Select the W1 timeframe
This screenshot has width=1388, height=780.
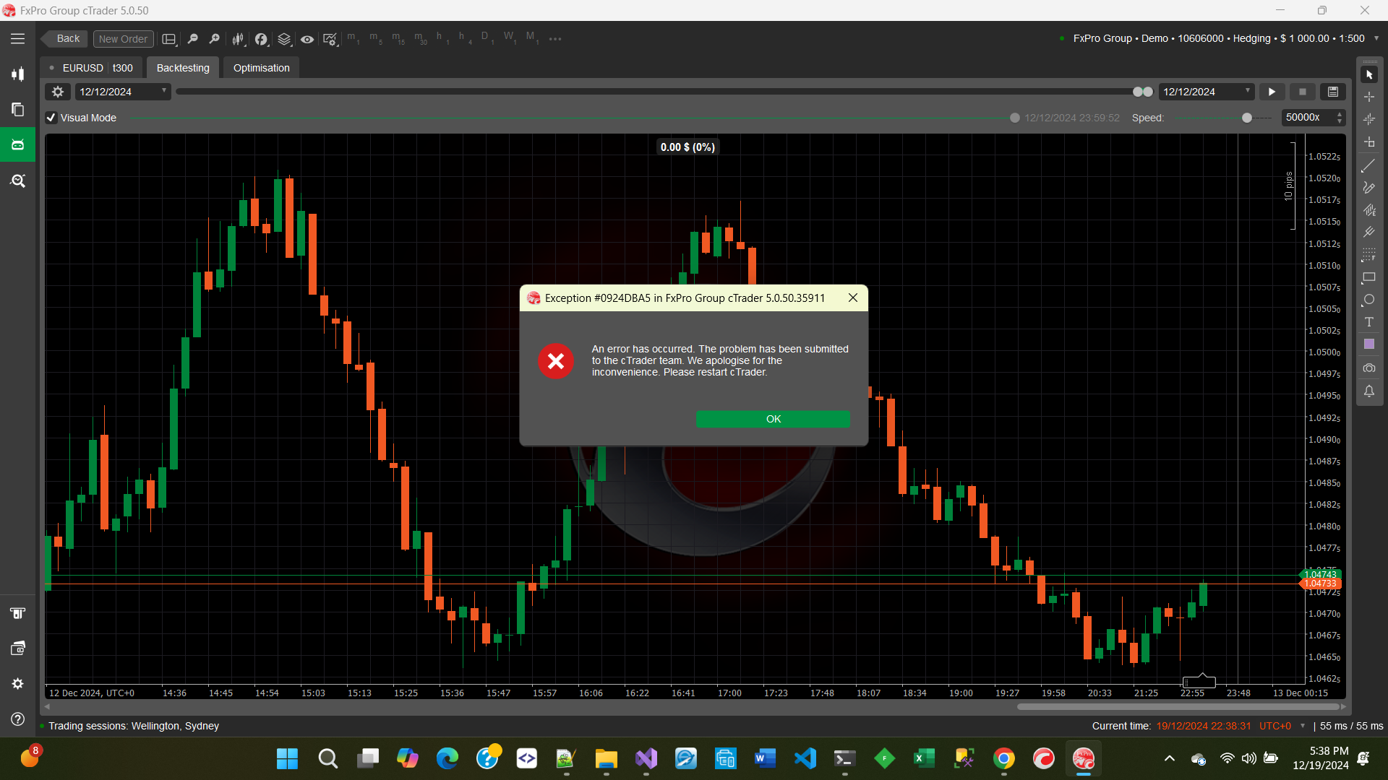(510, 38)
